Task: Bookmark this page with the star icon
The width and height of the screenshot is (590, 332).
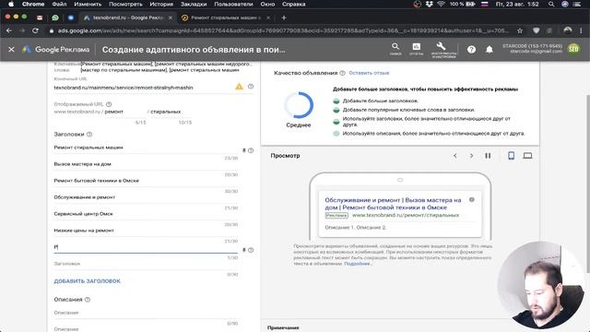Action: [x=520, y=30]
